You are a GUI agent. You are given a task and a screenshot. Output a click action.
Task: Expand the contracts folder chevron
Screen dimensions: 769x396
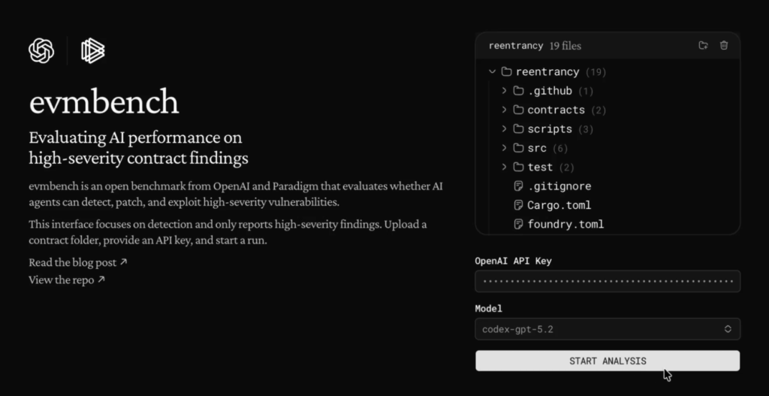click(x=504, y=110)
